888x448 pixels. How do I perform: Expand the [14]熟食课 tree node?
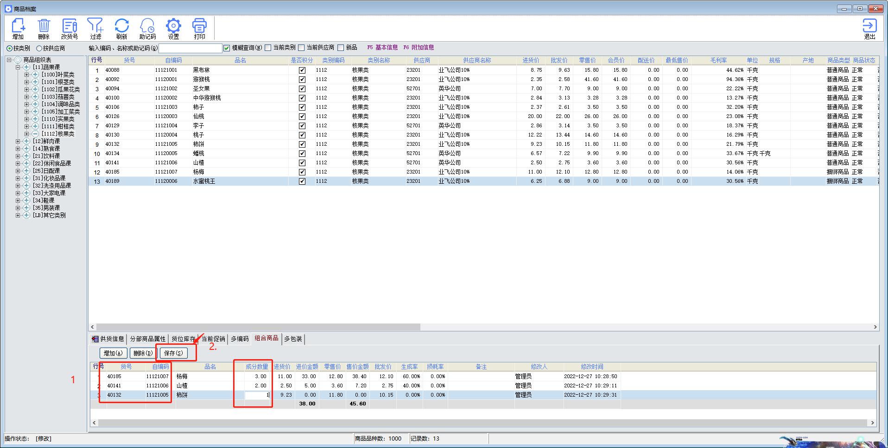(18, 149)
